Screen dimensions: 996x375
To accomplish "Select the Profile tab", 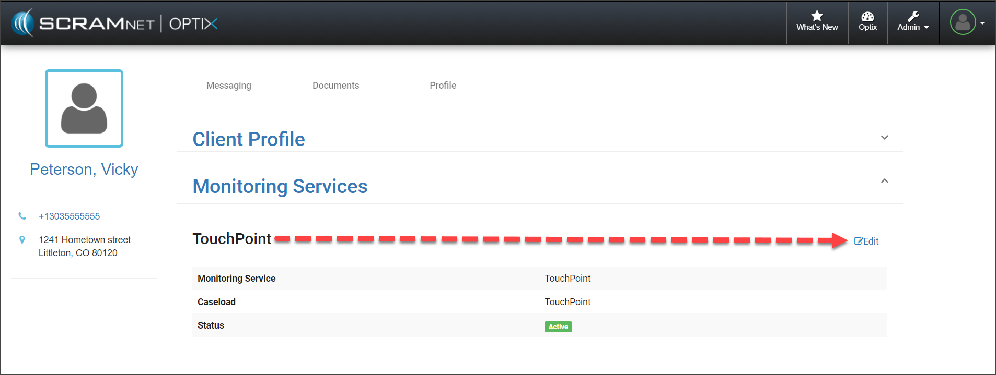I will click(443, 86).
